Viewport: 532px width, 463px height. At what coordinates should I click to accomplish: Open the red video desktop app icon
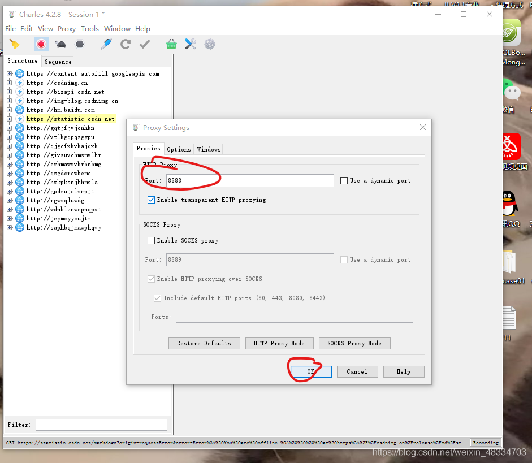pos(512,146)
